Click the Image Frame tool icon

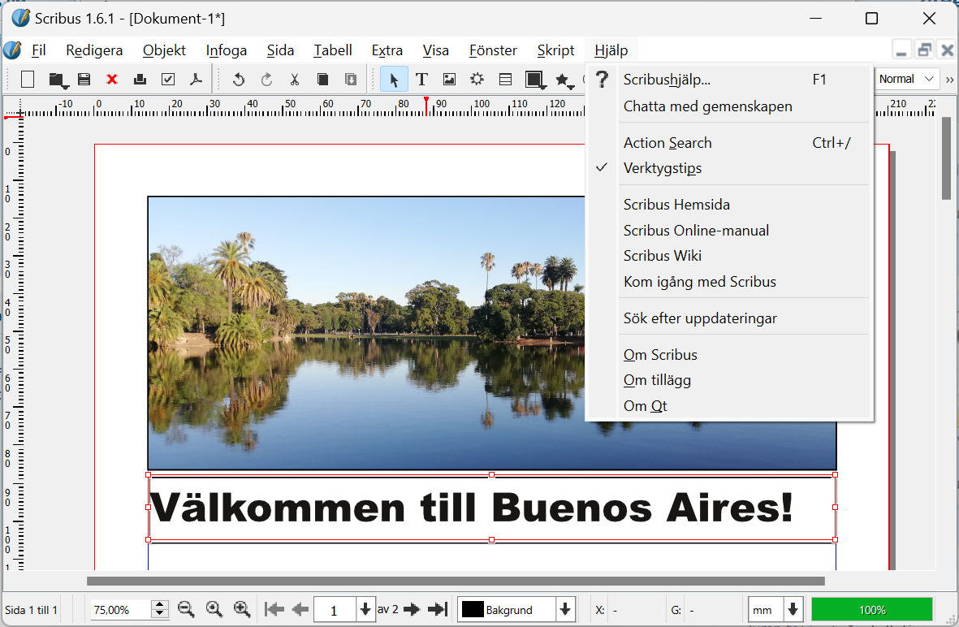tap(449, 80)
